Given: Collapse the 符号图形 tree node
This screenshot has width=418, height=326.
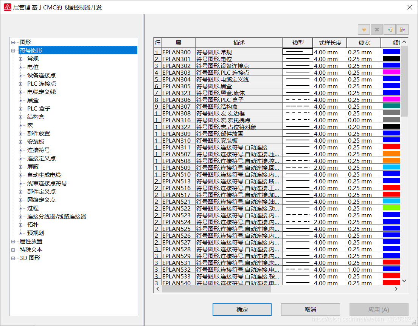Looking at the screenshot, I should point(13,51).
